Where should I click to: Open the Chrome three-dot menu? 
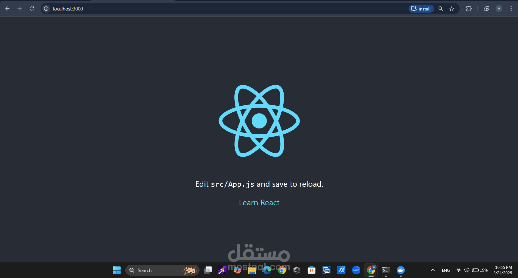[x=511, y=9]
